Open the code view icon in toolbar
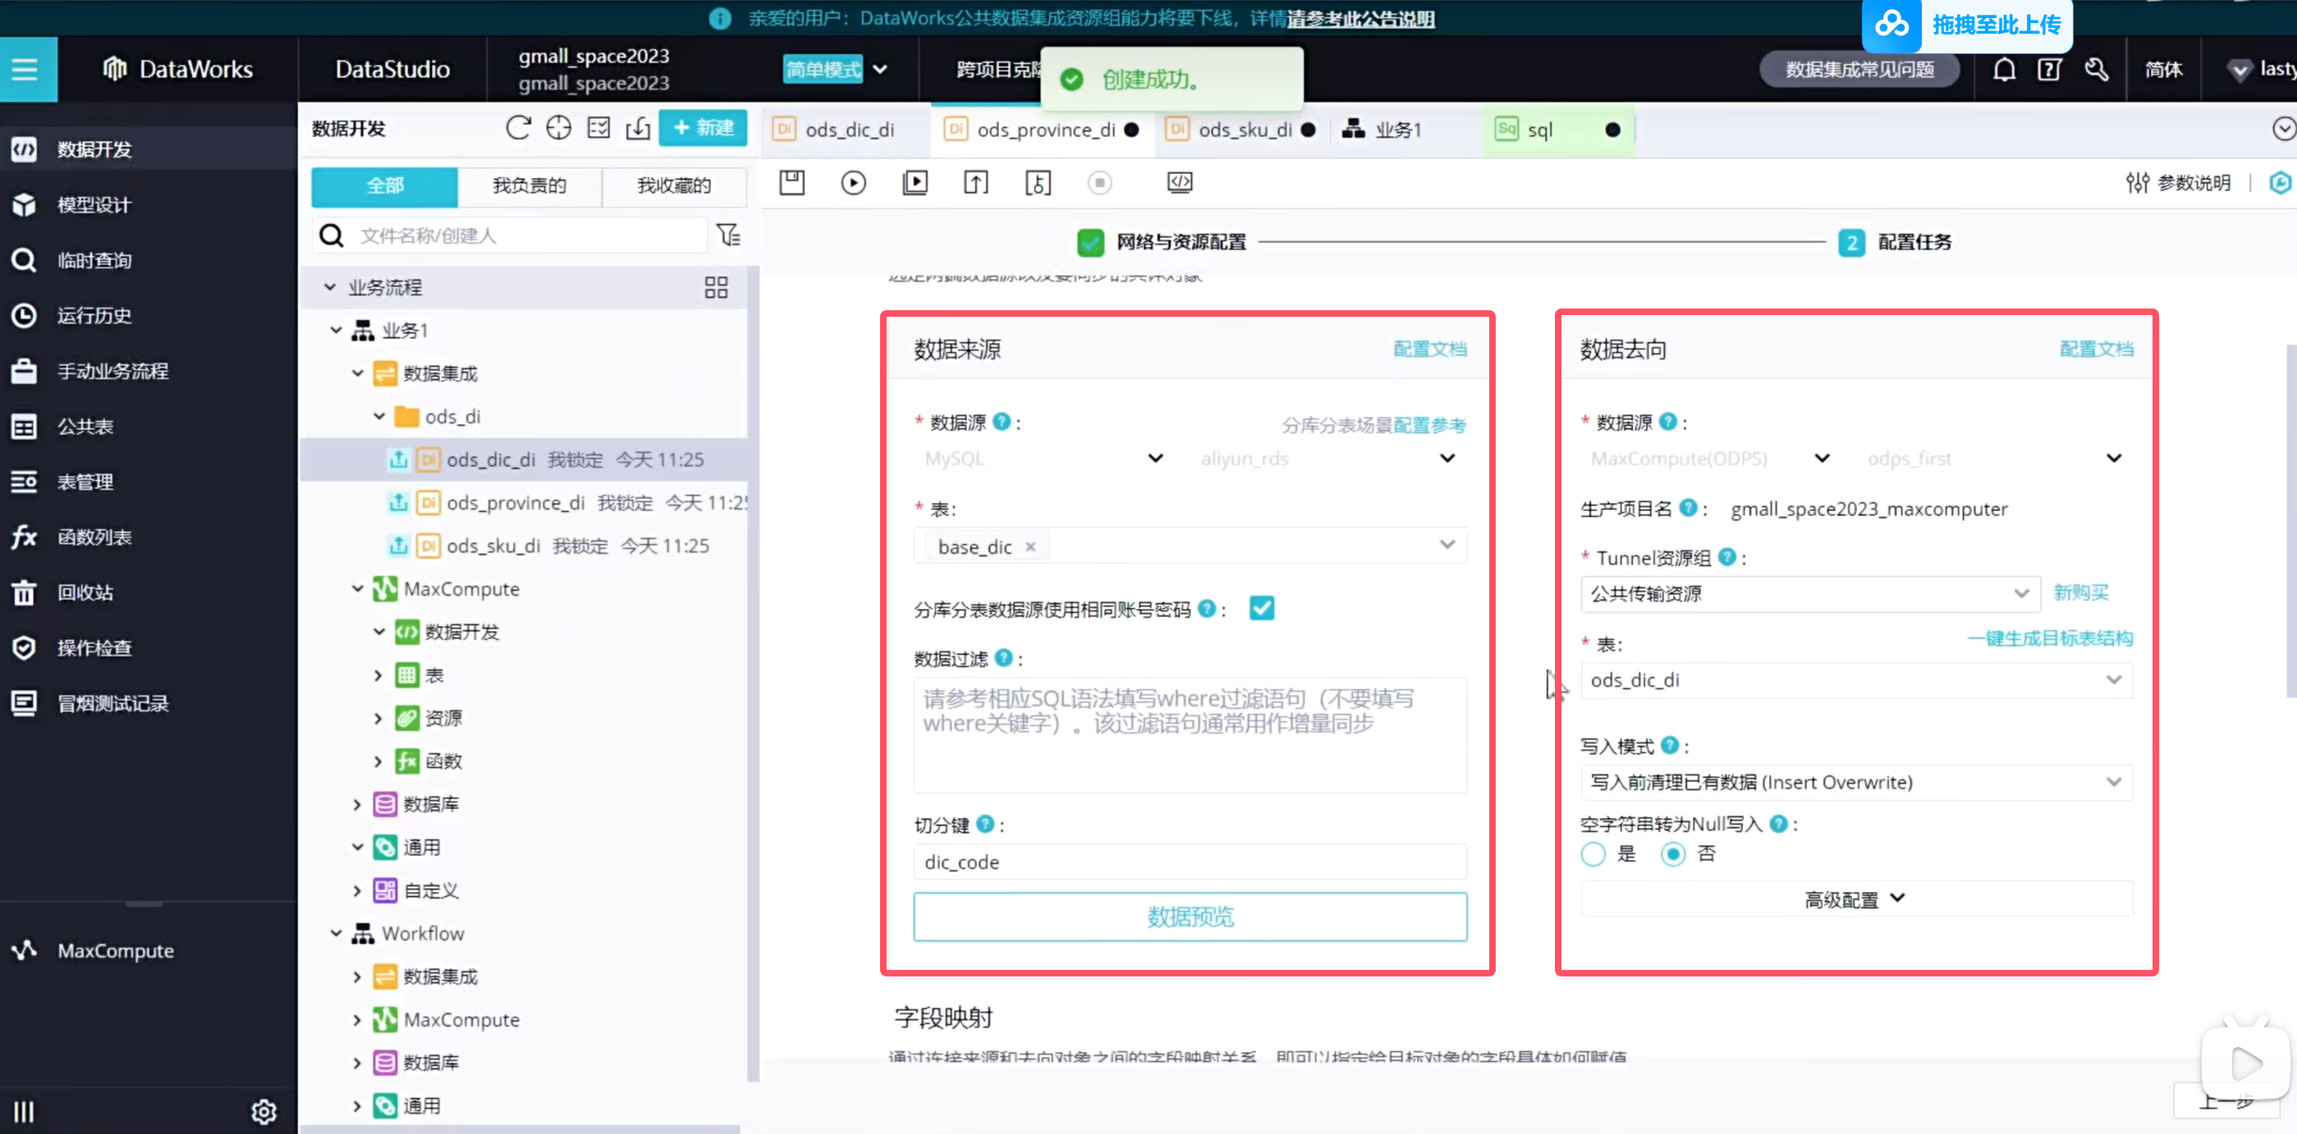 click(x=1179, y=183)
